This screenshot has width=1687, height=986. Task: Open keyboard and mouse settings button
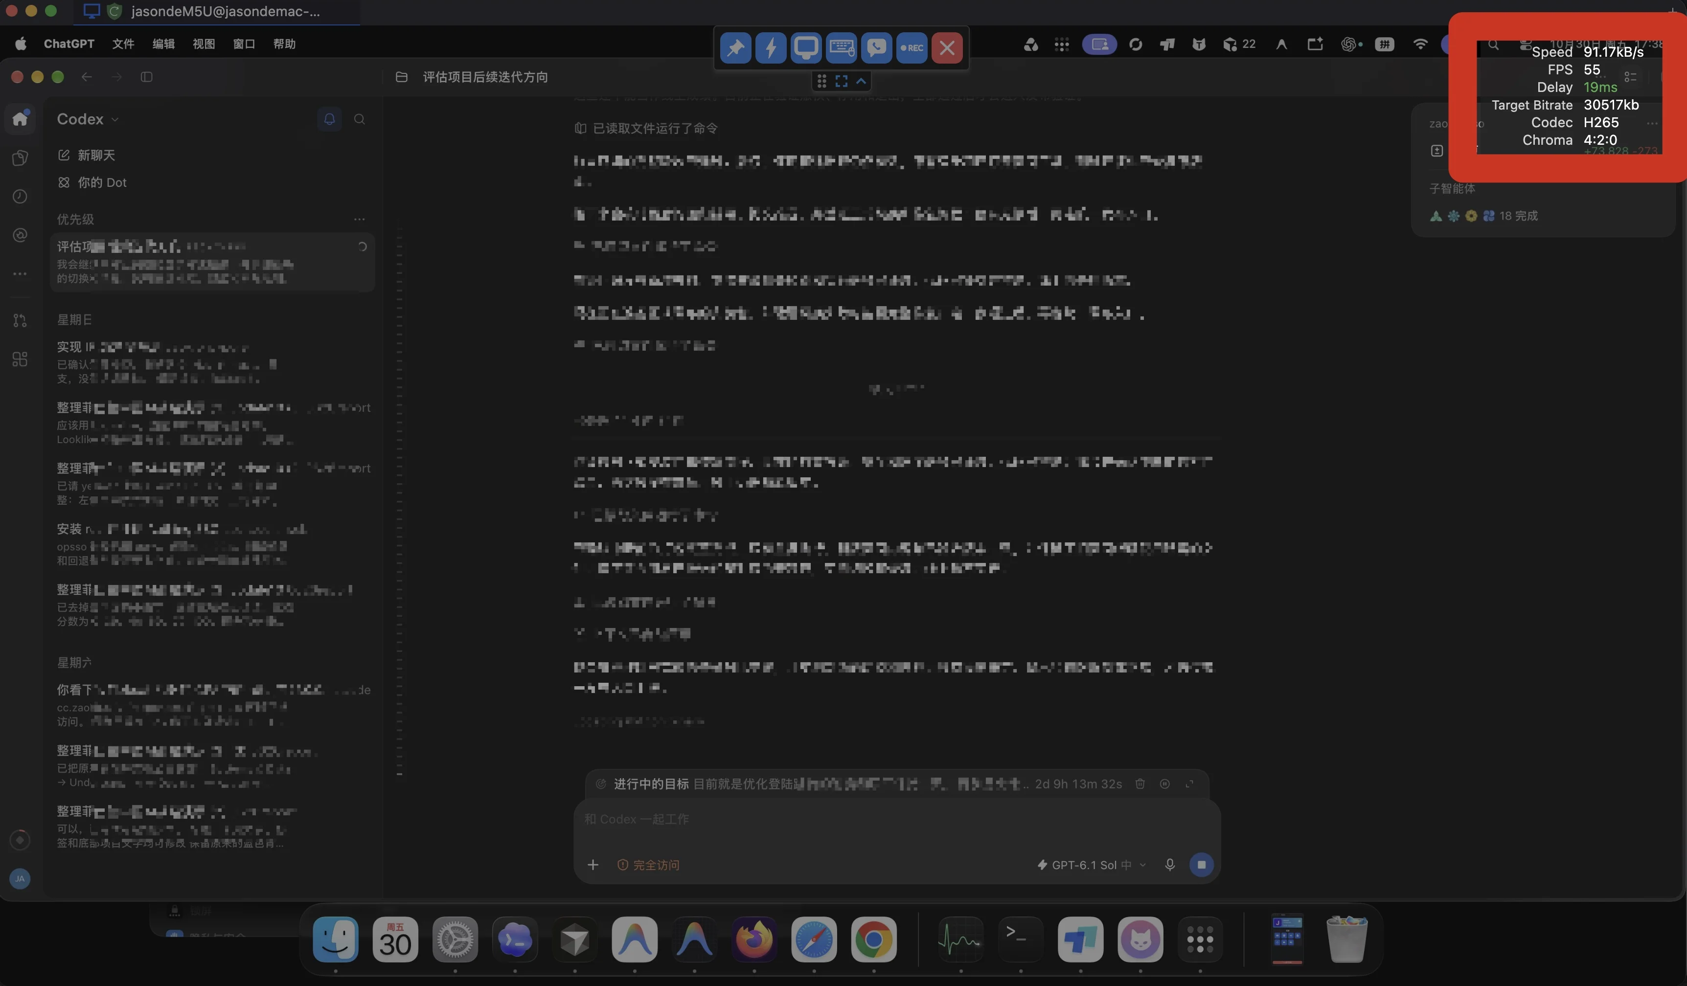pyautogui.click(x=842, y=47)
